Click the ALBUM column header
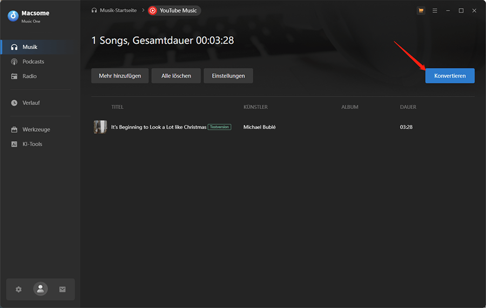486x308 pixels. [350, 107]
